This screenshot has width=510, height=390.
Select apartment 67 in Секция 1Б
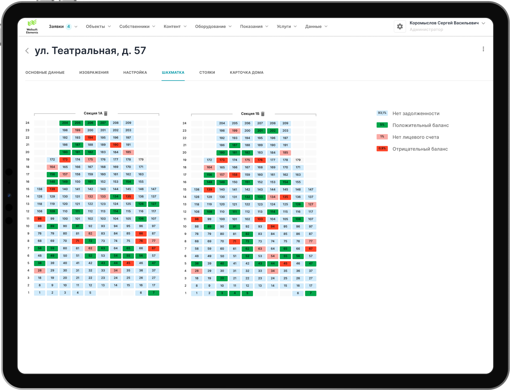coord(311,249)
